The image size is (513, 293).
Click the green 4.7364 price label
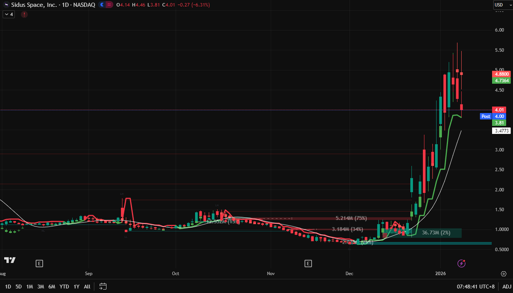pos(501,80)
